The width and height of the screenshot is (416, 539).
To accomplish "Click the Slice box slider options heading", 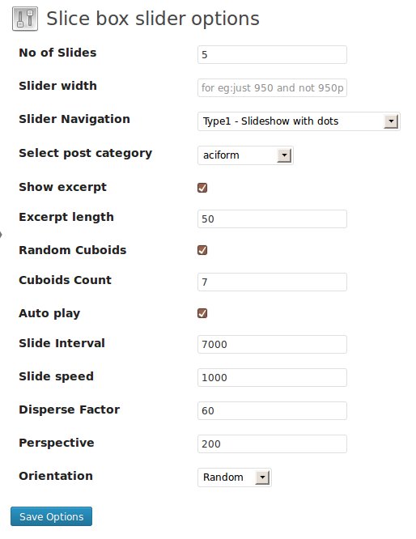I will tap(153, 19).
